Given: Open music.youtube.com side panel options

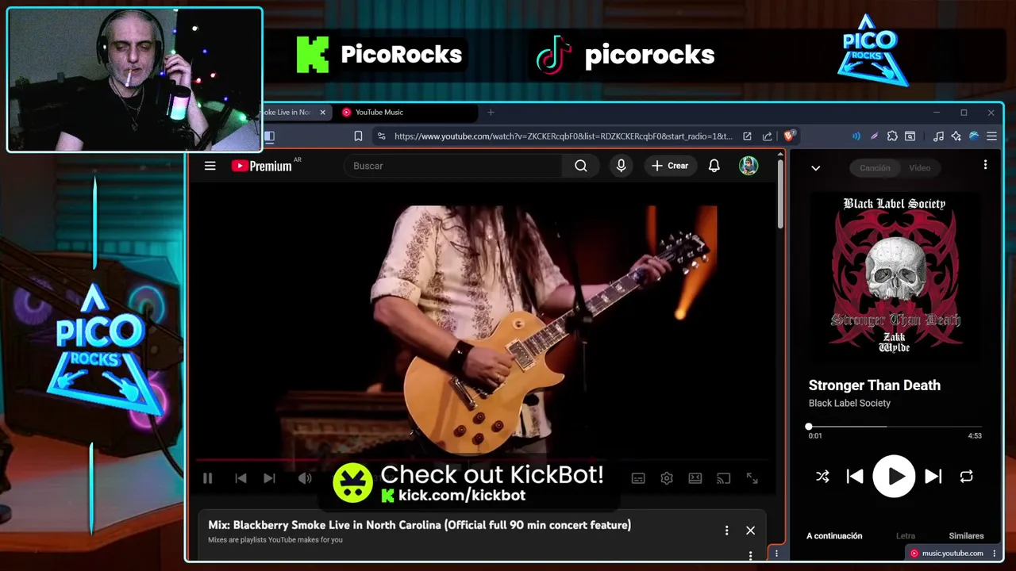Looking at the screenshot, I should (995, 554).
